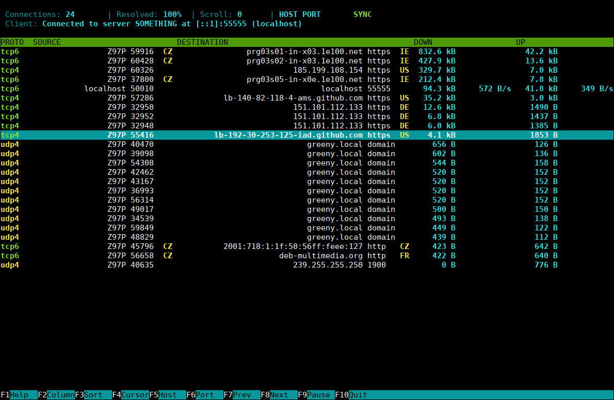Select the 2001:718:1:1f:50:56ff:feee:127 row
614x400 pixels.
coord(307,246)
